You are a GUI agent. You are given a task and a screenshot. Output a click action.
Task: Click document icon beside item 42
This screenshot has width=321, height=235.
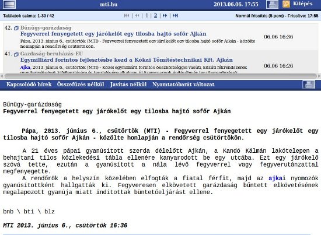click(16, 28)
